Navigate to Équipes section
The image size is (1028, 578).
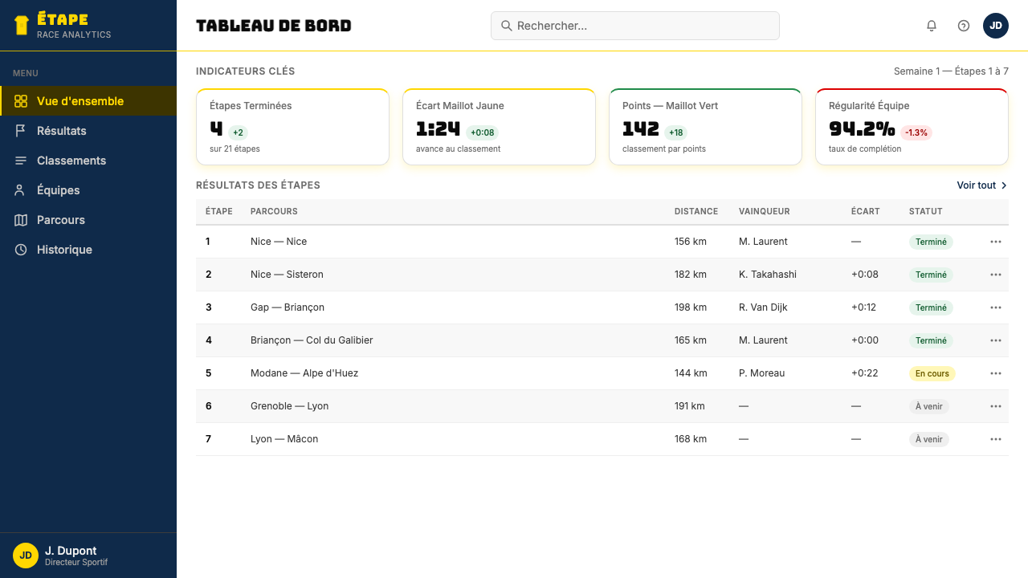(x=88, y=190)
